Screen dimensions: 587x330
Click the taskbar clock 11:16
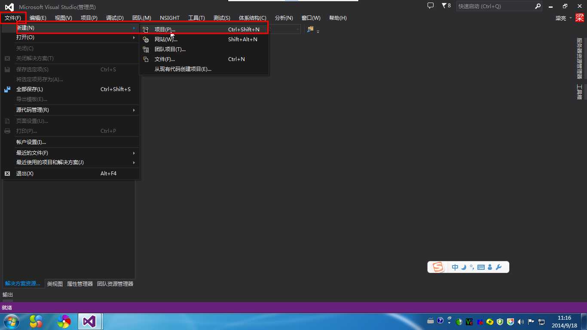pos(564,318)
